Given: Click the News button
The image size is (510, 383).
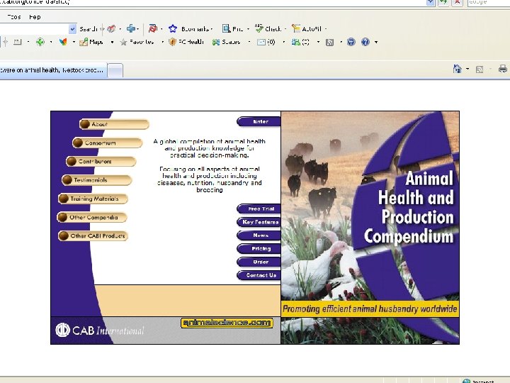Looking at the screenshot, I should [x=259, y=235].
